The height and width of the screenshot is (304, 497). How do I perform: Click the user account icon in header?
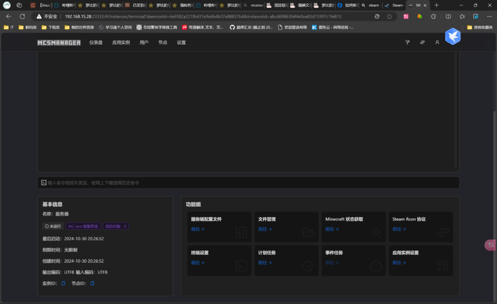pos(437,43)
